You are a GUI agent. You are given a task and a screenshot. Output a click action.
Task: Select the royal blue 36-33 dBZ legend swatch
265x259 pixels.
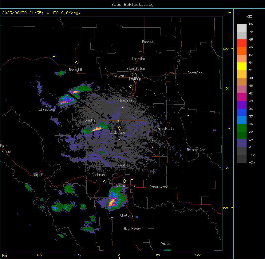(x=242, y=113)
